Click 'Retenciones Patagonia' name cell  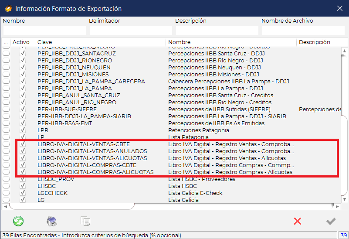tap(199, 130)
